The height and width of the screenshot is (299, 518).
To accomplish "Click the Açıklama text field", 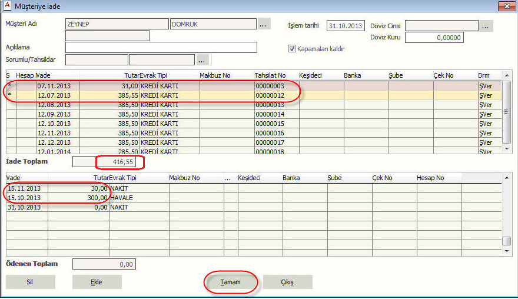I will (x=161, y=47).
